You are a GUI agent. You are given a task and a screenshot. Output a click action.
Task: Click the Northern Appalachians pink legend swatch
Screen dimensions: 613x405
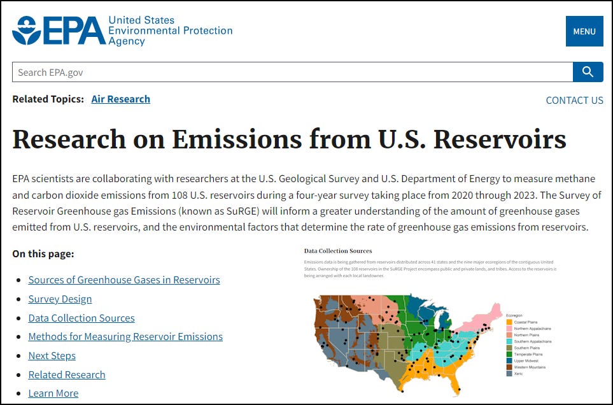[x=509, y=329]
